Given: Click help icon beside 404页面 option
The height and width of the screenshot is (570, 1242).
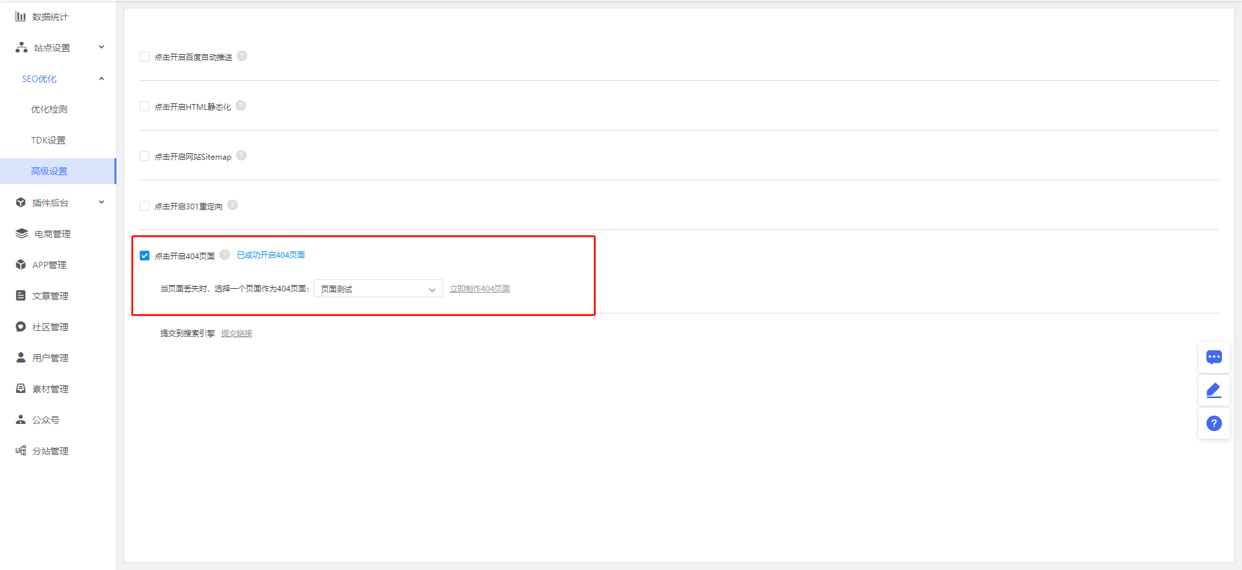Looking at the screenshot, I should point(224,255).
